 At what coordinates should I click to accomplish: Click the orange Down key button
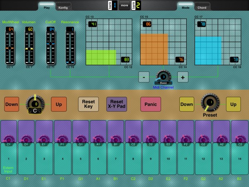[12, 104]
